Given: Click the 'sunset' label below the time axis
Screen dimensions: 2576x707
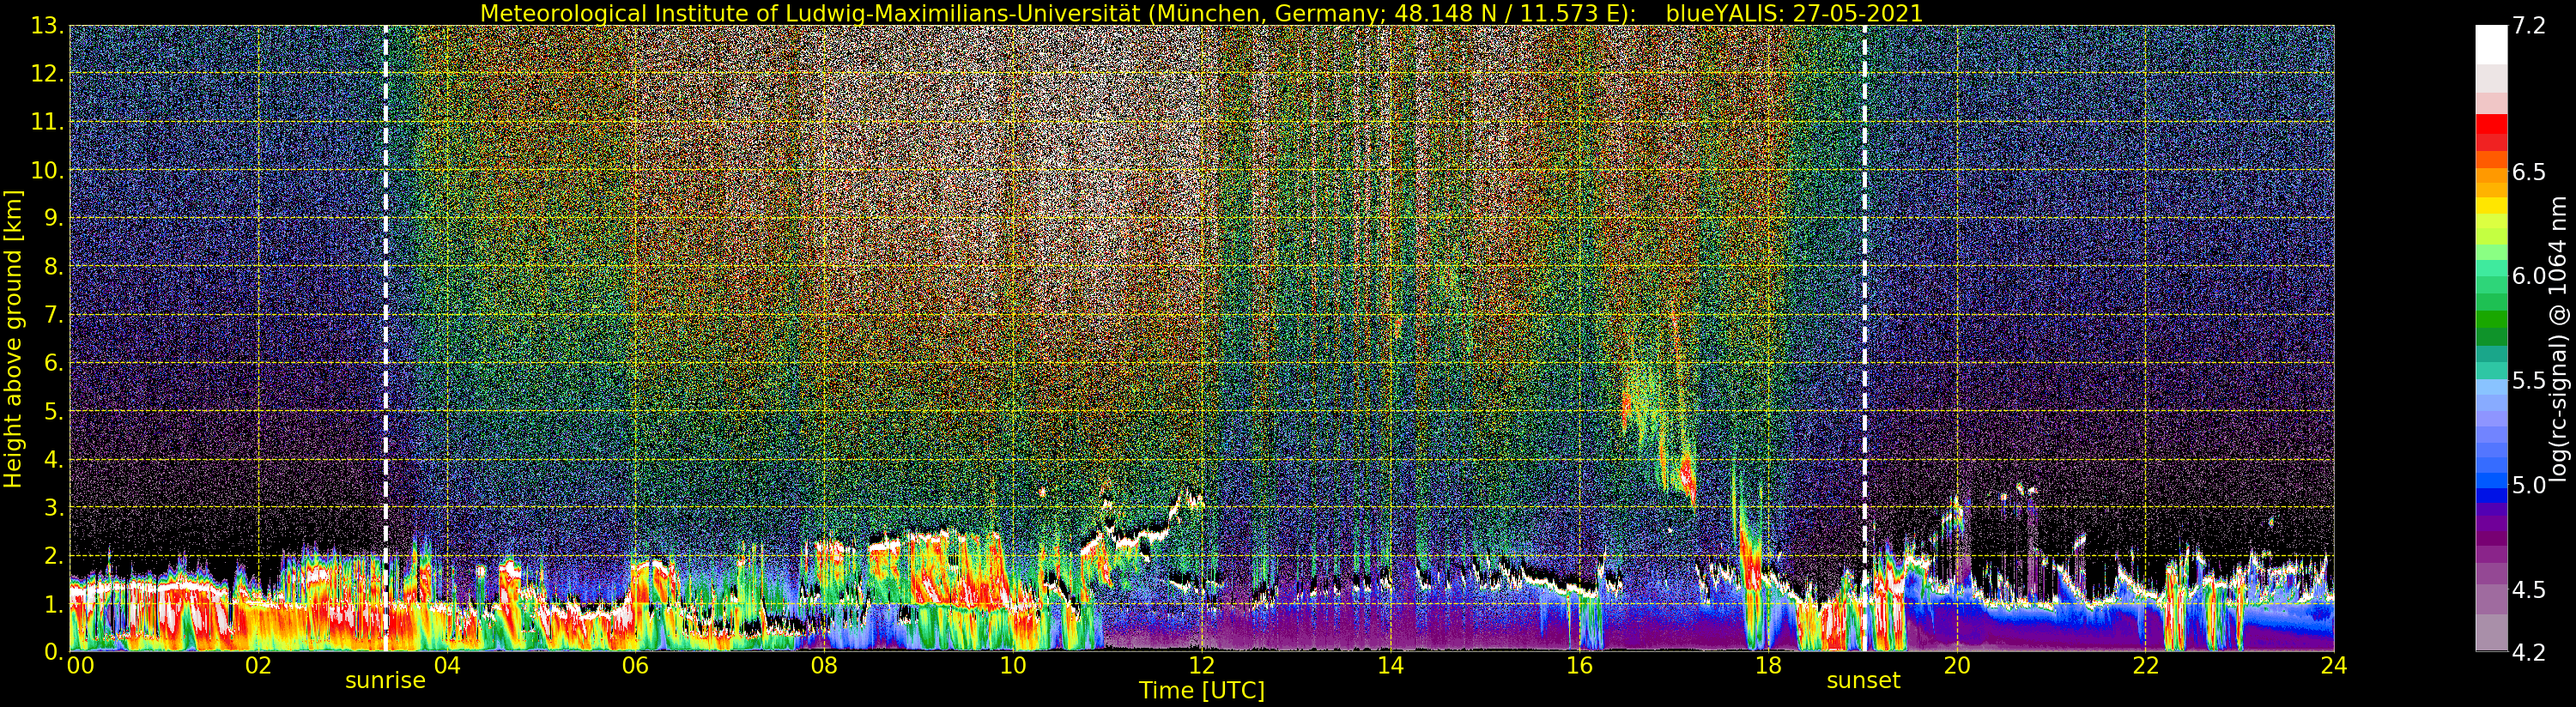Looking at the screenshot, I should (x=1863, y=681).
